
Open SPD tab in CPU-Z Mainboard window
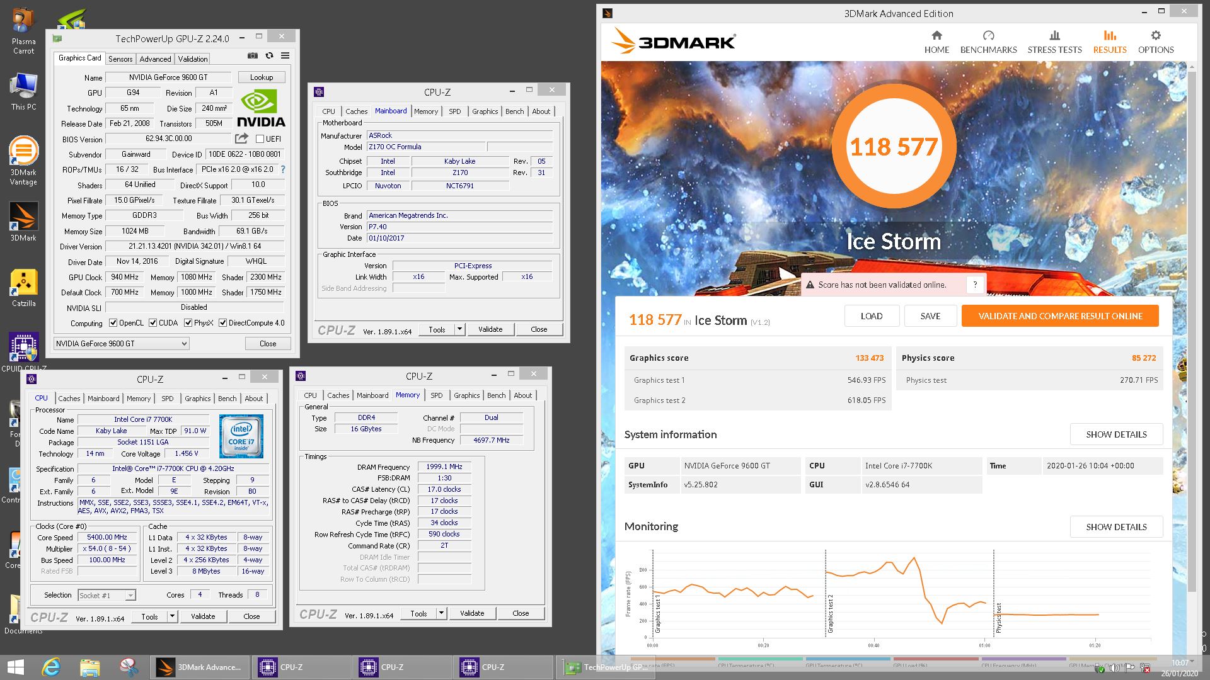tap(454, 111)
